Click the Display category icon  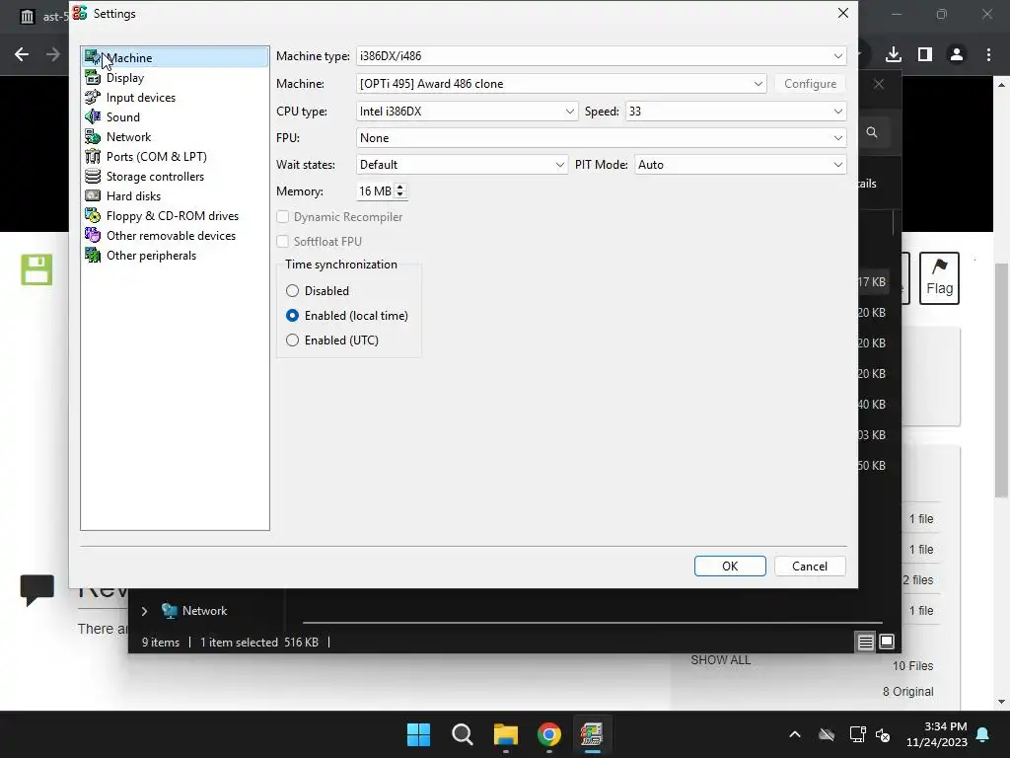(x=93, y=77)
